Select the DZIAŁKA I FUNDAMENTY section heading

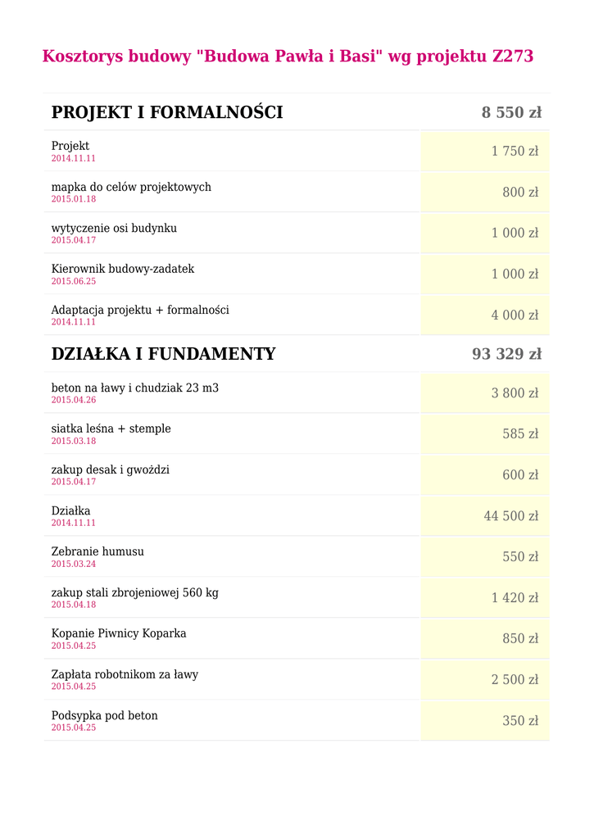click(163, 354)
